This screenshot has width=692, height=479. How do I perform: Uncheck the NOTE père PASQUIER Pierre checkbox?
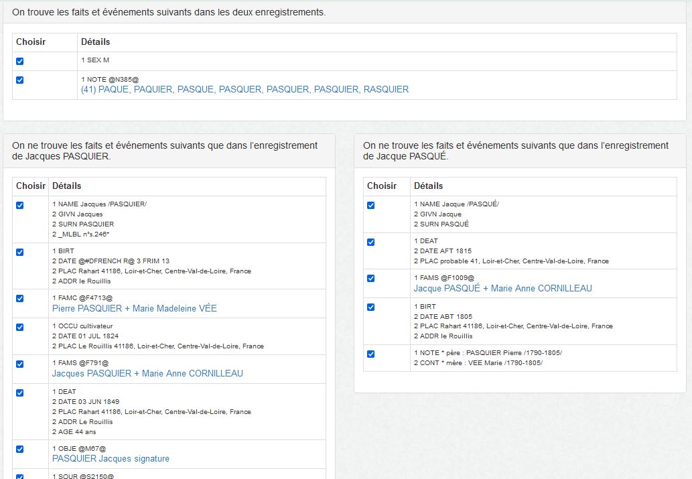(371, 354)
